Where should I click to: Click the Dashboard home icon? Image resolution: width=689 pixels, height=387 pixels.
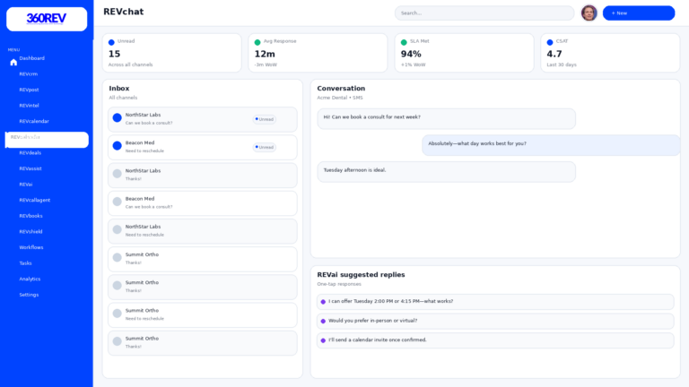13,62
